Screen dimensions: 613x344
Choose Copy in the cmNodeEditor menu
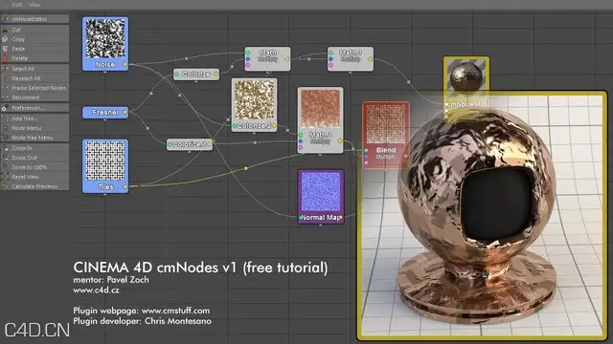point(34,39)
